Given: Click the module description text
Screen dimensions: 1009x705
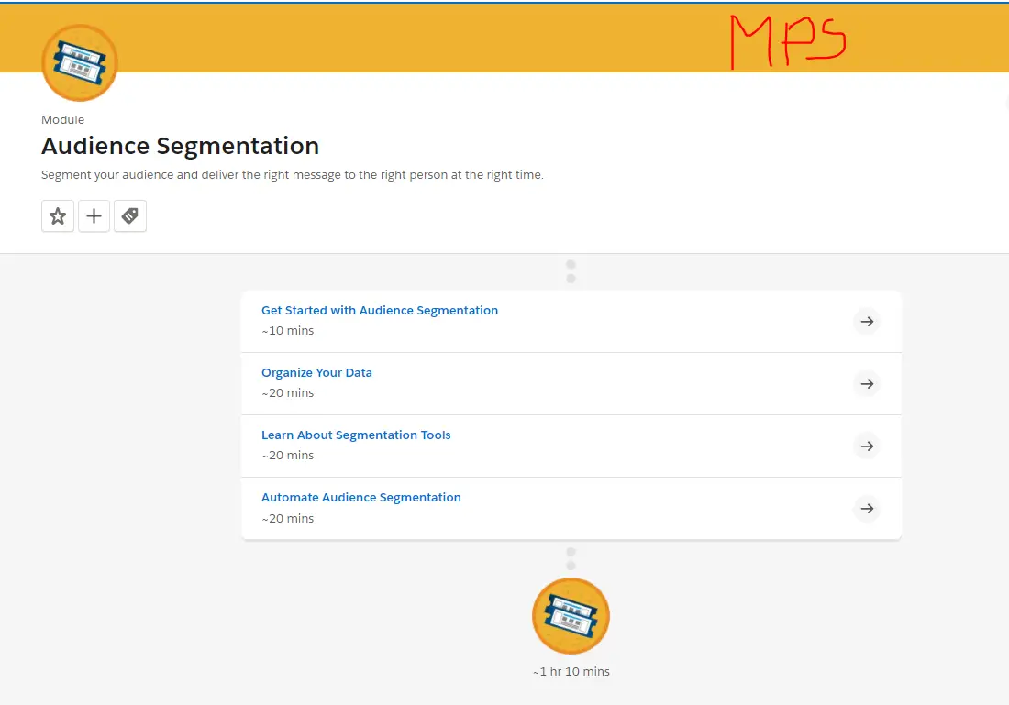Looking at the screenshot, I should (292, 174).
